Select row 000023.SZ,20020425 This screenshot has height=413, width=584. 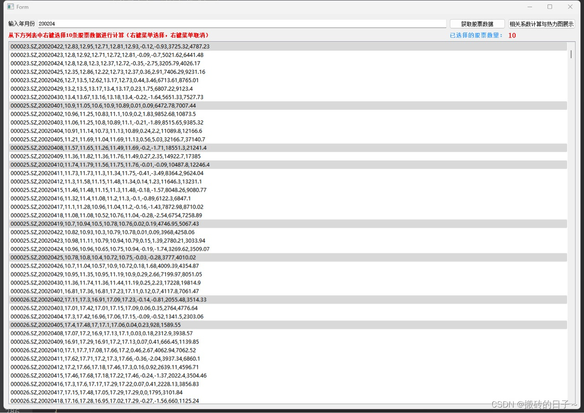tap(288, 72)
